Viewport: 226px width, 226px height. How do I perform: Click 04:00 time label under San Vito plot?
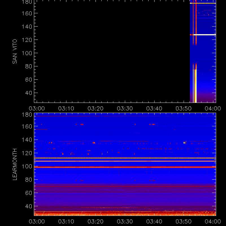pos(213,108)
